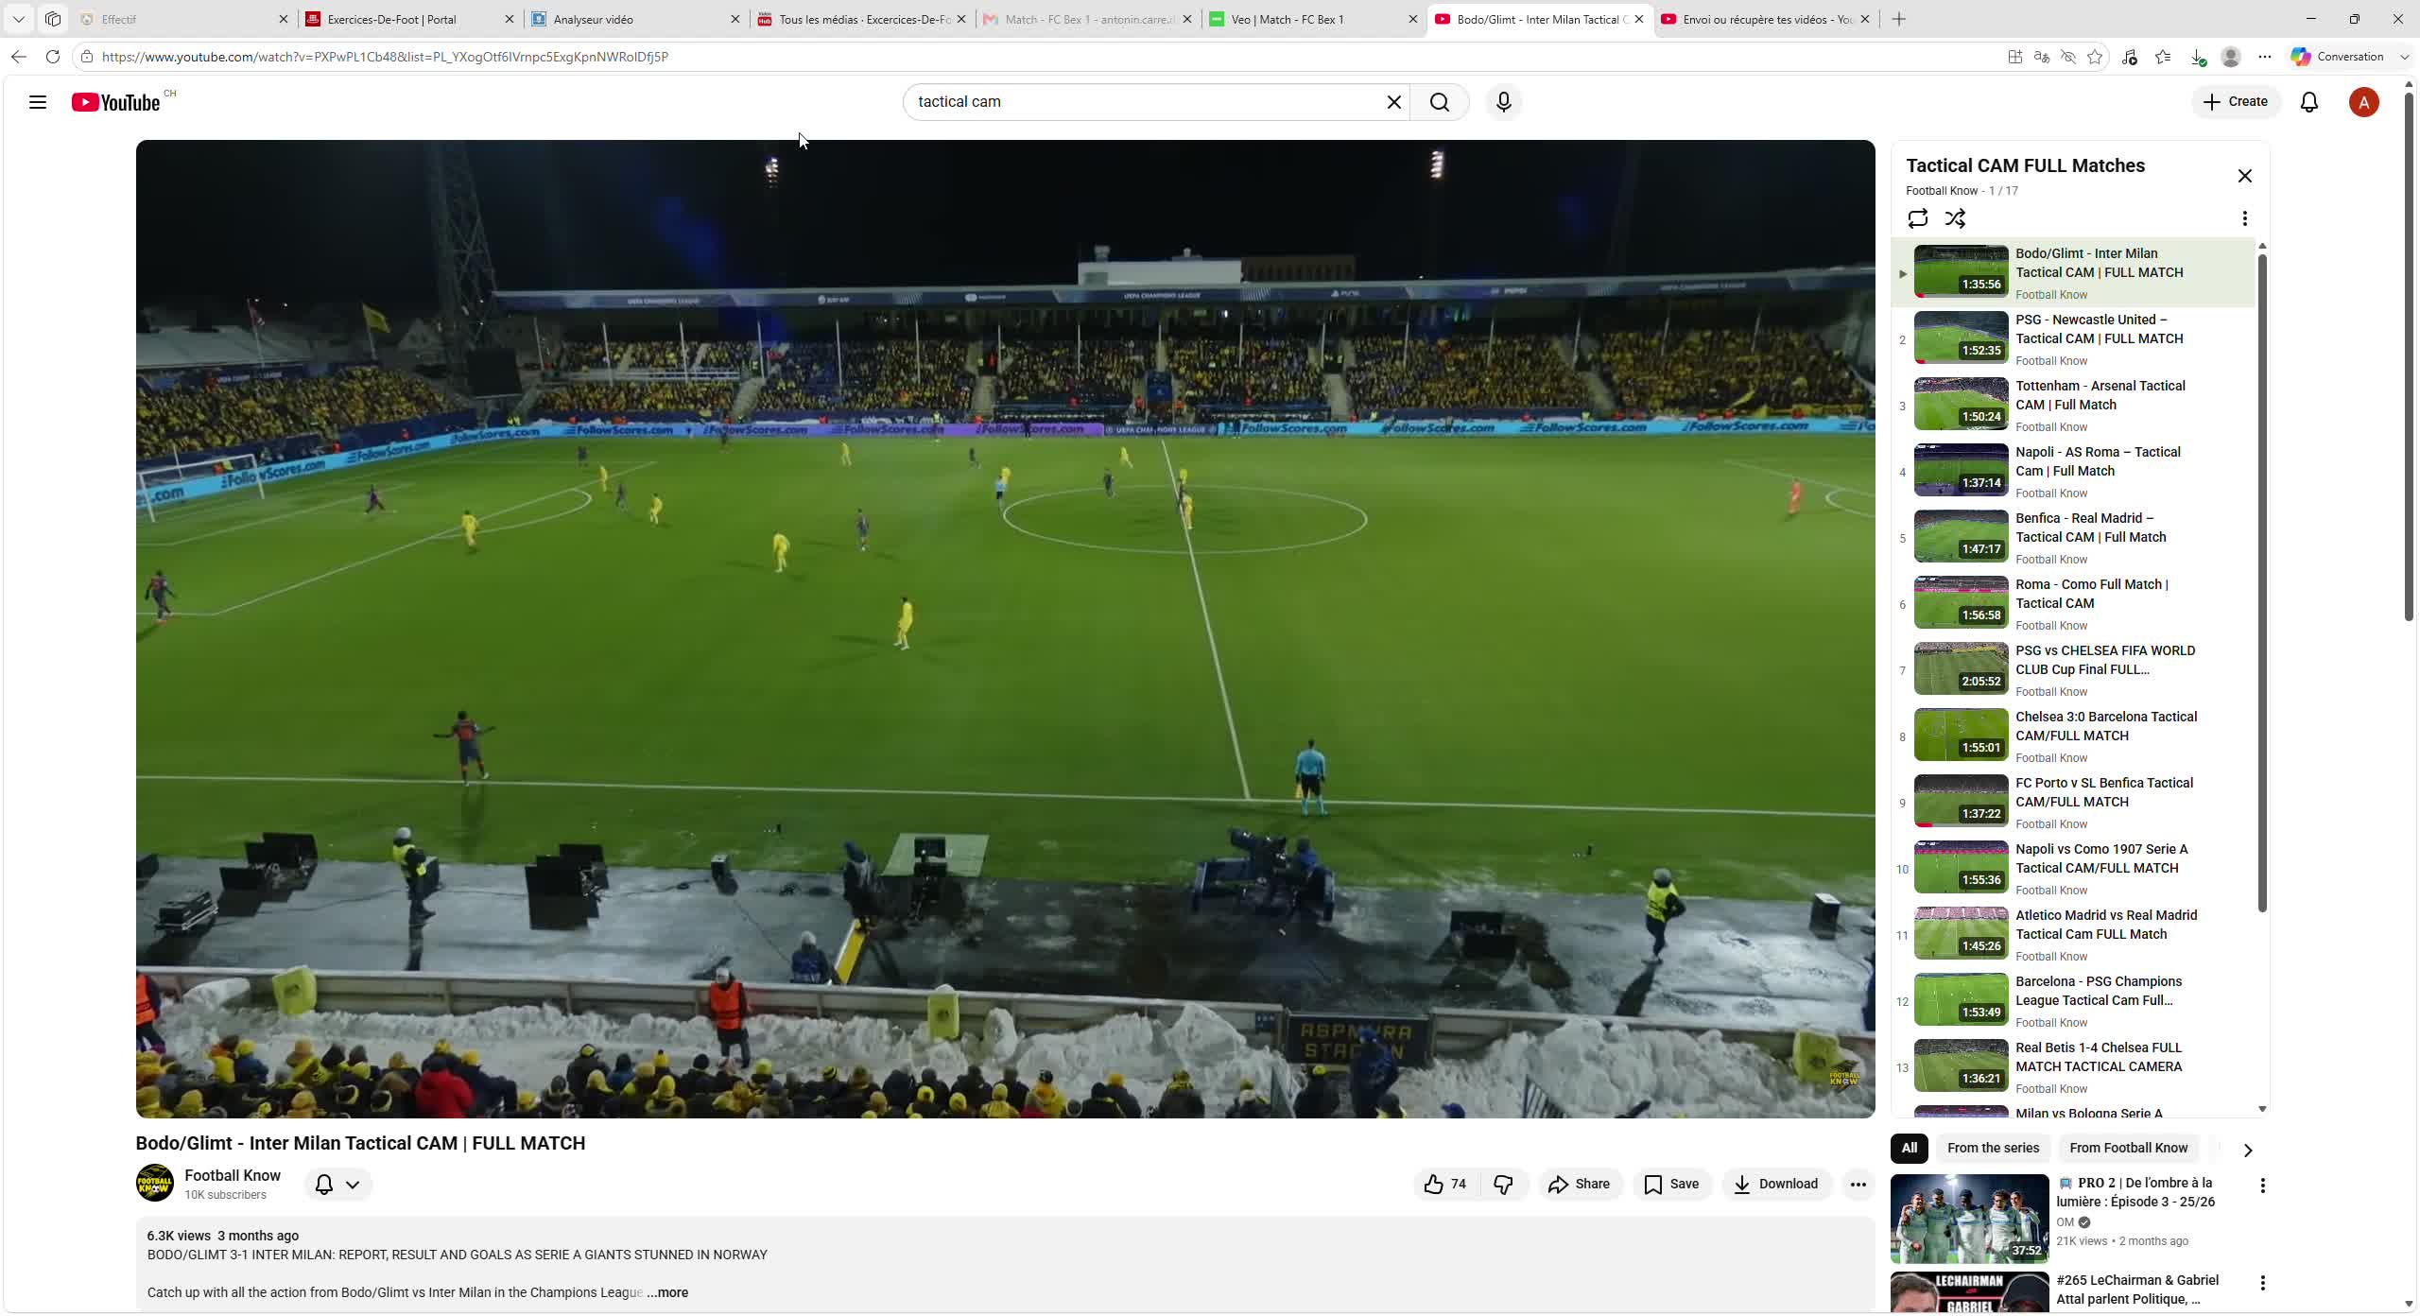Select the From Football Know chip

click(x=2128, y=1148)
